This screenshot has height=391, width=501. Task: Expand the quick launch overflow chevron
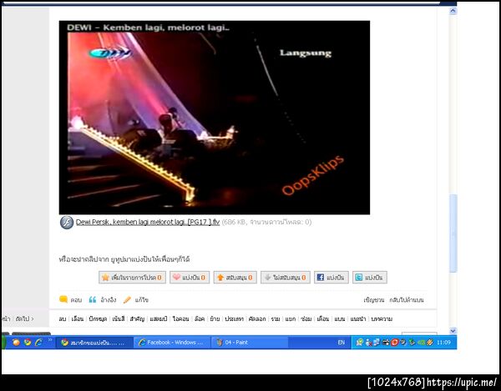click(50, 340)
